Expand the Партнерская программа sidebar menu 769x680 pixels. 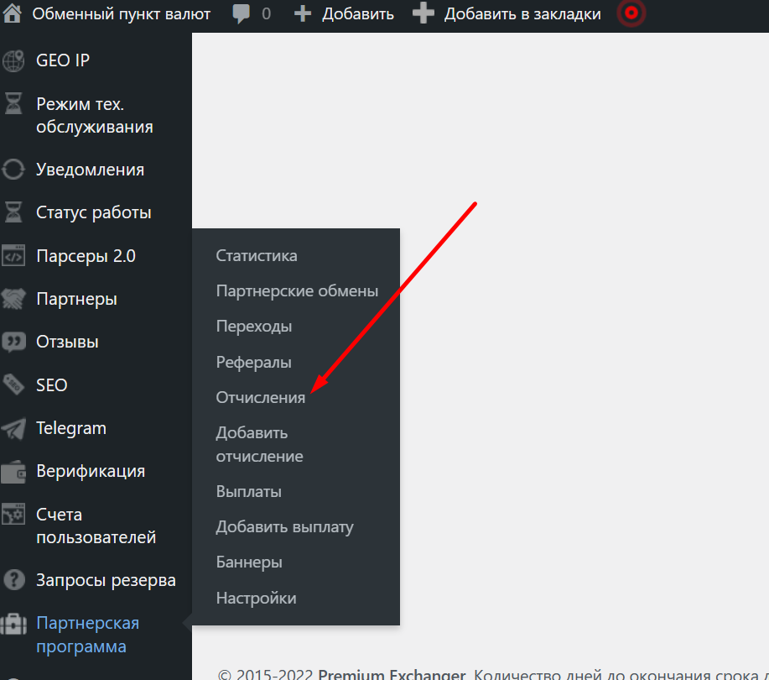[x=87, y=635]
